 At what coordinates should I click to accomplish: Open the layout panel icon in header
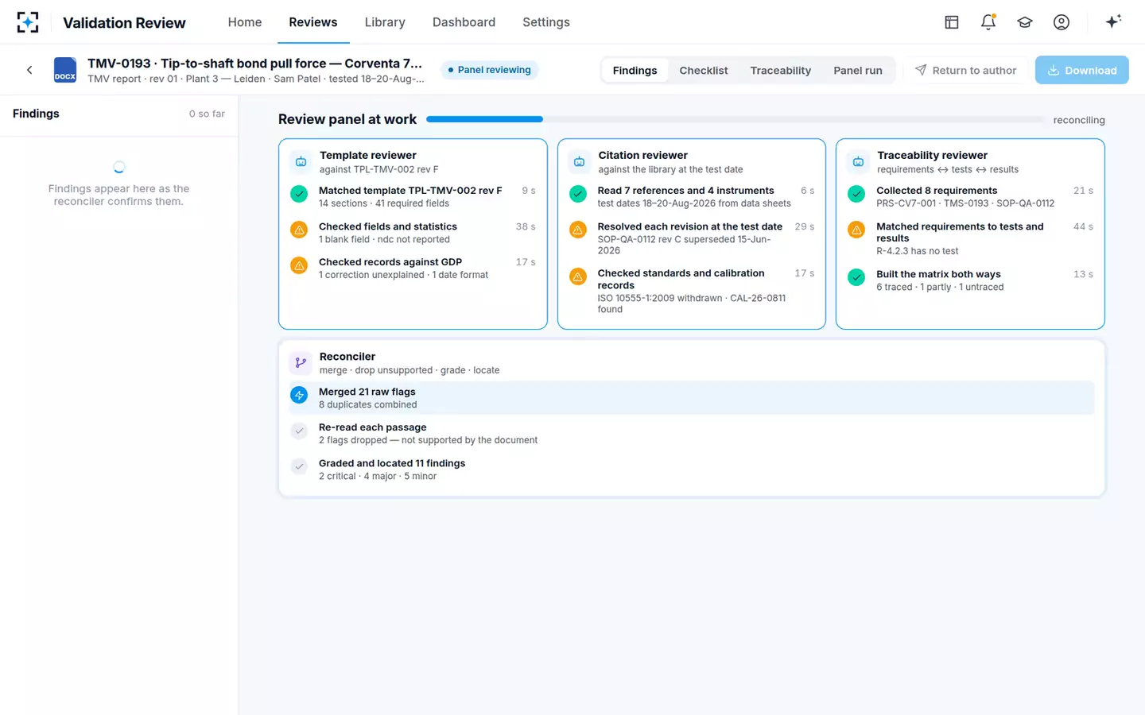click(952, 22)
